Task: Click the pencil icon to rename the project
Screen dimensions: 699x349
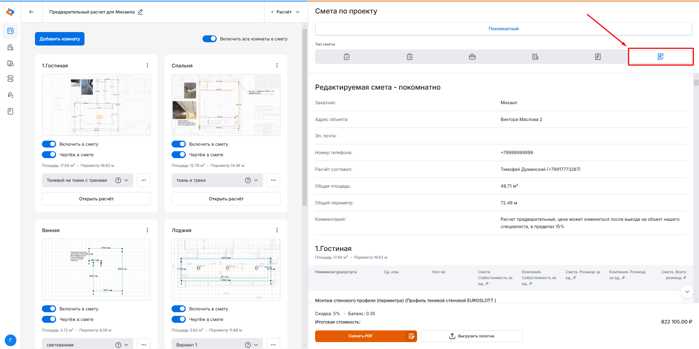Action: click(x=141, y=12)
